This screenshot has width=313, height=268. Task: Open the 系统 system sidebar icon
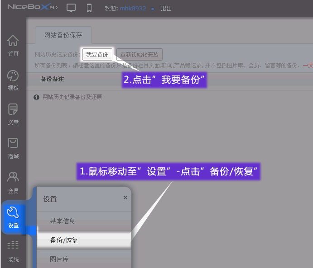coord(13,251)
